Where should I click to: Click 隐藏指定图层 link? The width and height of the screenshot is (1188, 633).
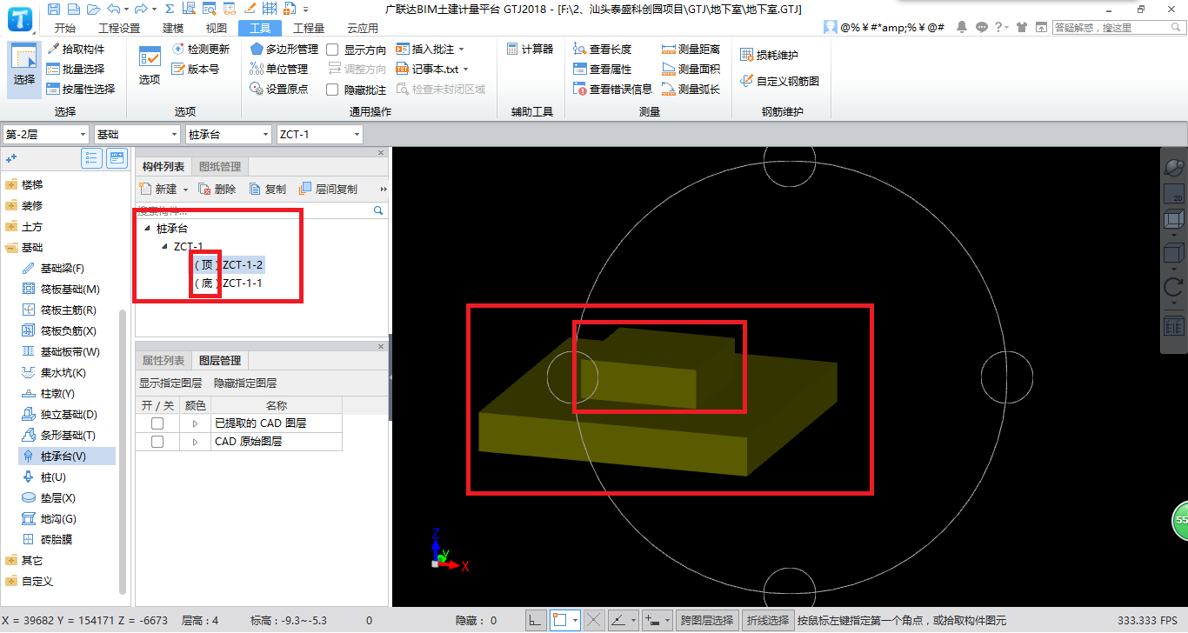[245, 383]
